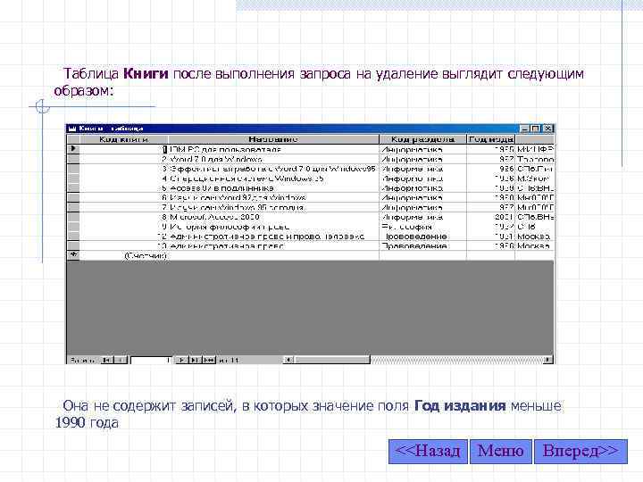Go to next record in navigator
643x482 pixels.
coord(181,360)
